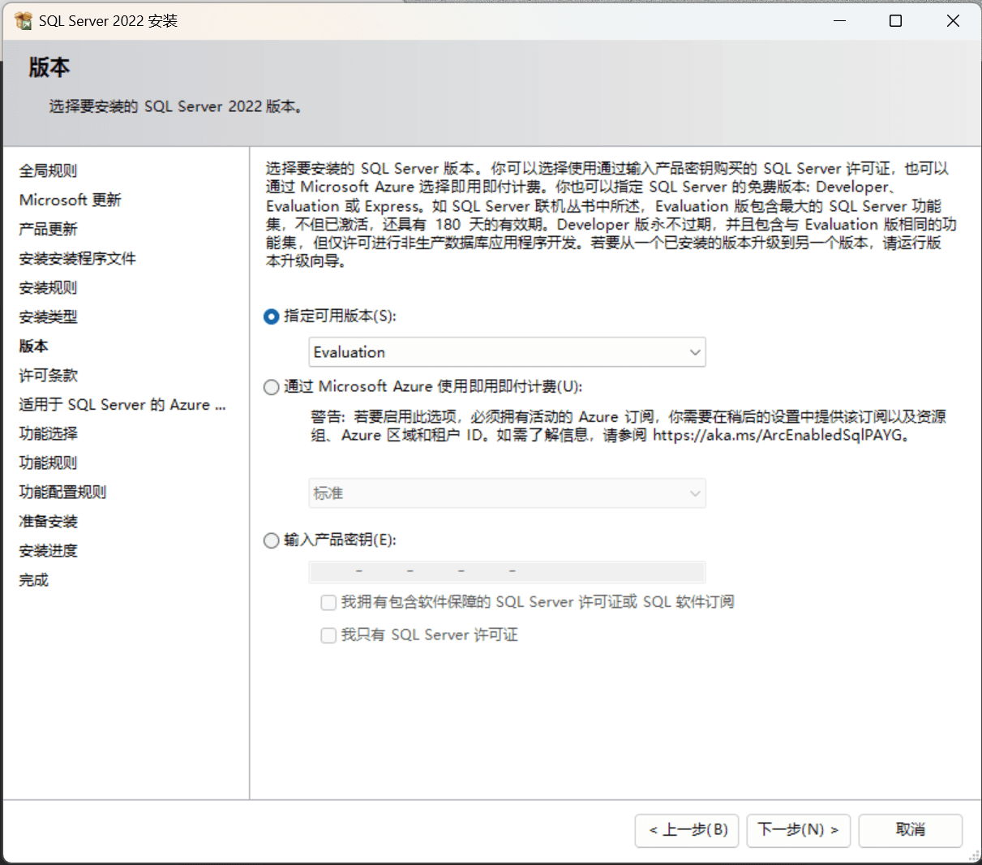This screenshot has height=865, width=982.
Task: Select 适用于 SQL Server 的 Azure step
Action: [122, 405]
